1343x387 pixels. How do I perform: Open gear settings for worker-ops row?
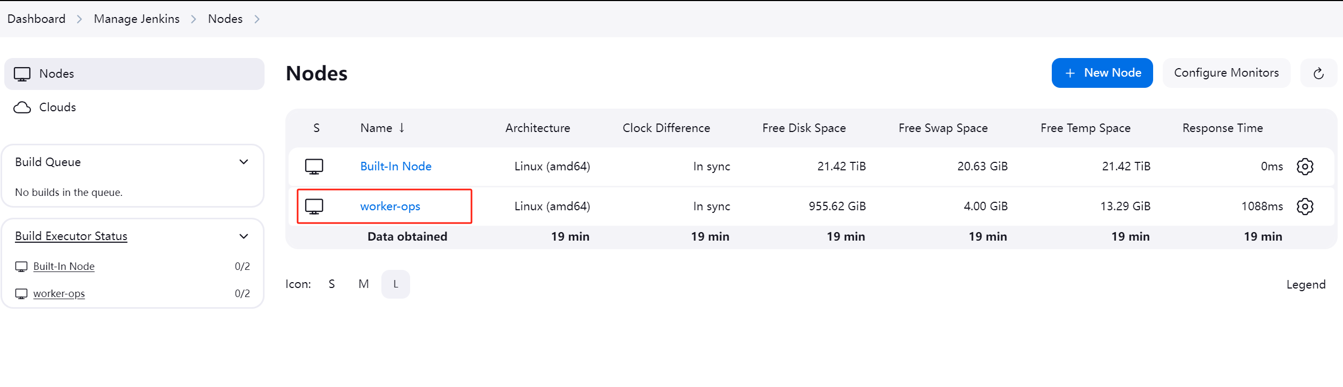1305,207
